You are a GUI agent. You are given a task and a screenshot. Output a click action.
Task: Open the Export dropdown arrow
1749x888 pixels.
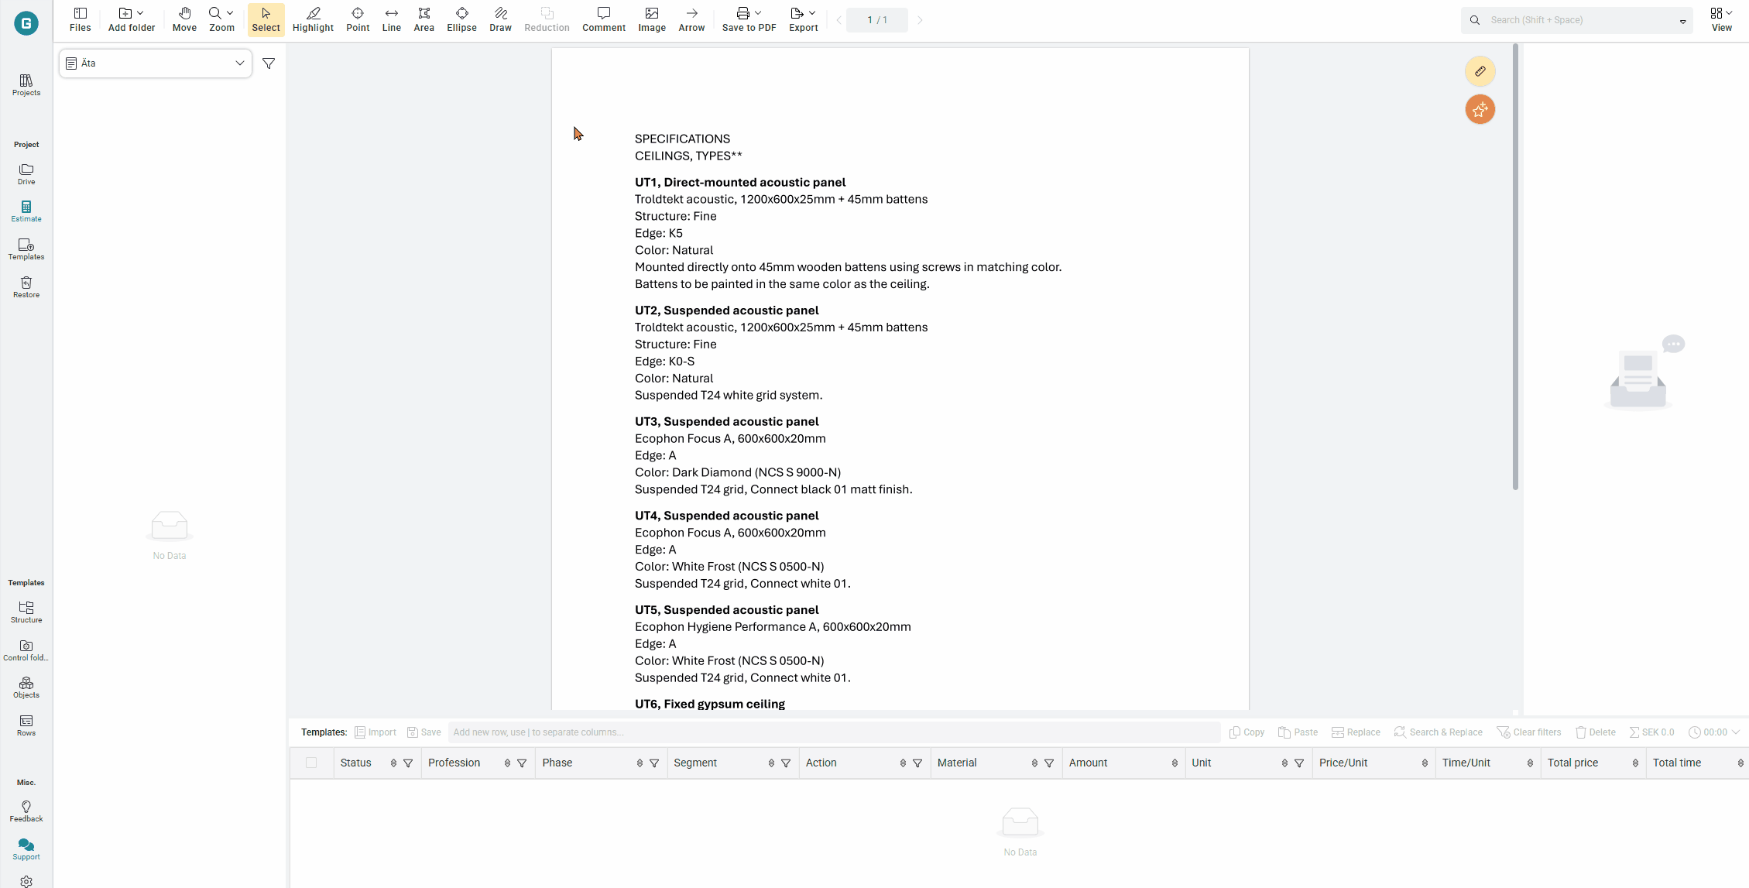point(812,13)
